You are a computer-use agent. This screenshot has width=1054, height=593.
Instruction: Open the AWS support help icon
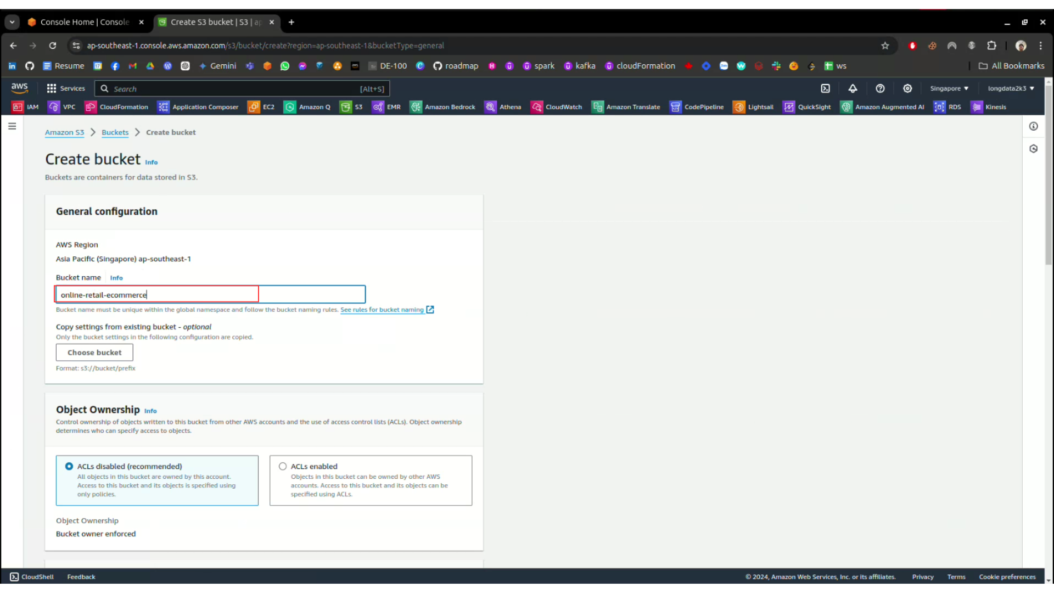pos(880,88)
